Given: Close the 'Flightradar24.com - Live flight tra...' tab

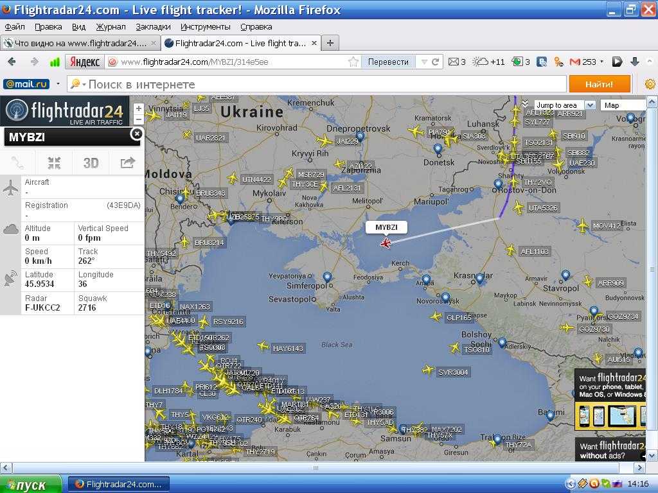Looking at the screenshot, I should point(314,43).
